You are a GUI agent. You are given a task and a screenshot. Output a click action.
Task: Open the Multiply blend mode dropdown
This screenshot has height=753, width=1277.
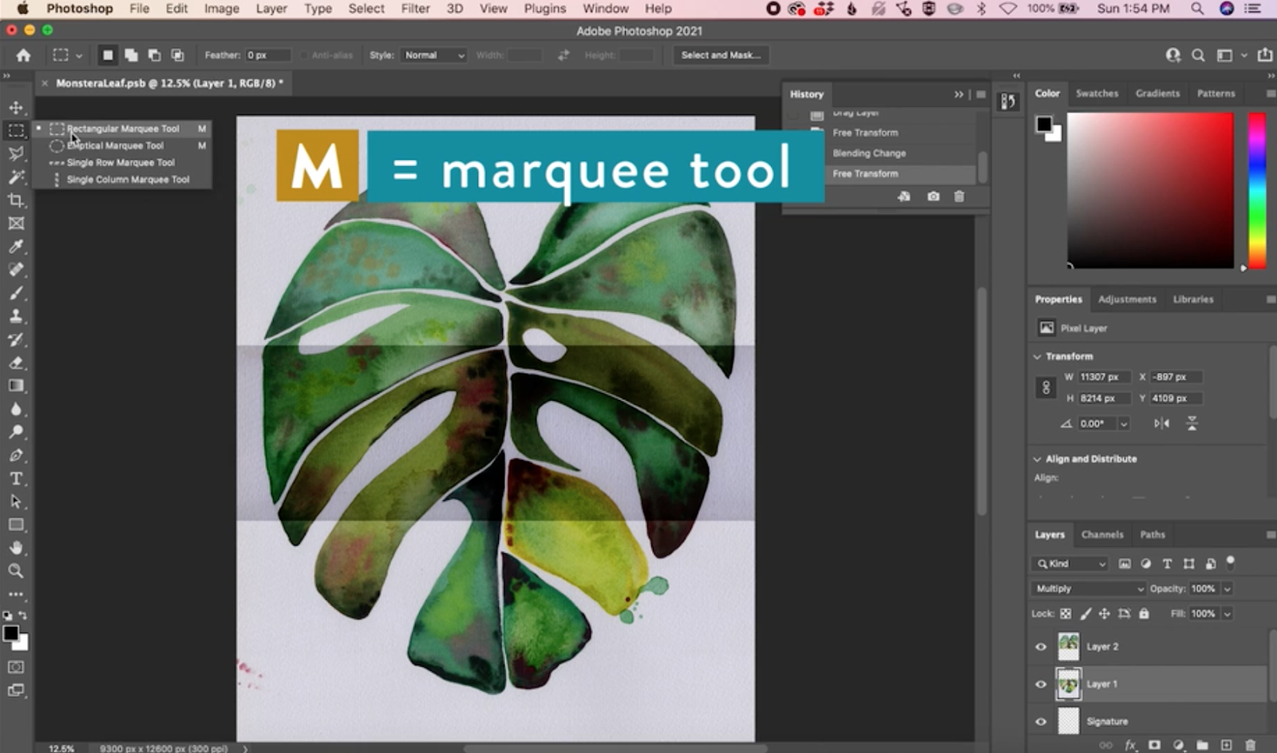pos(1141,589)
